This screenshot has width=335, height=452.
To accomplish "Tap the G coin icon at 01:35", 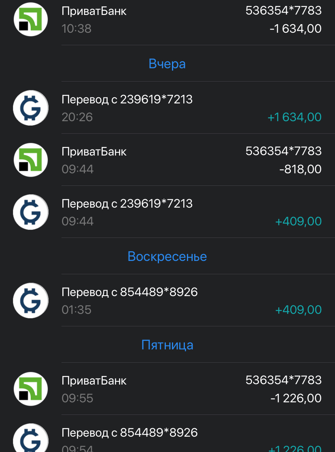I will [31, 301].
